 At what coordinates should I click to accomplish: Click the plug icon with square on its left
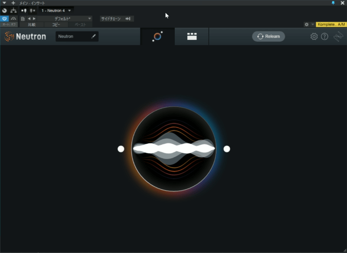(24, 10)
